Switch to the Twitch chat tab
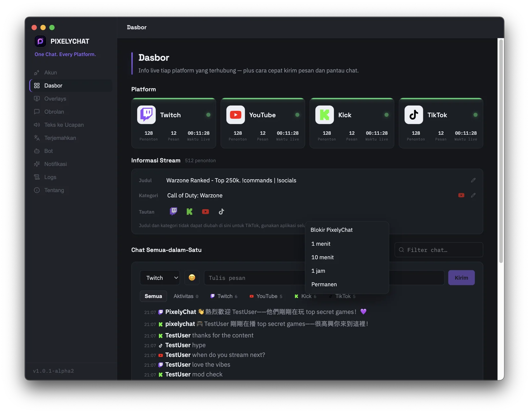529x413 pixels. 224,296
